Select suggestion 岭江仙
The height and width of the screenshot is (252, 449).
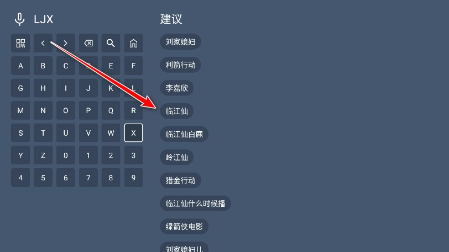[x=177, y=157]
